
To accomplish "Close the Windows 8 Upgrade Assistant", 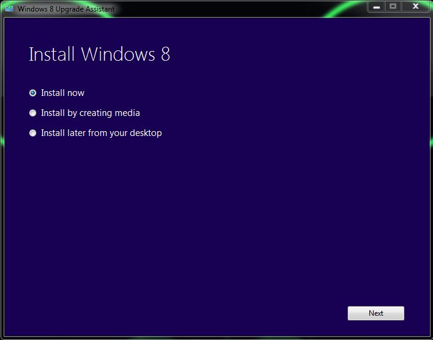I will [x=415, y=6].
